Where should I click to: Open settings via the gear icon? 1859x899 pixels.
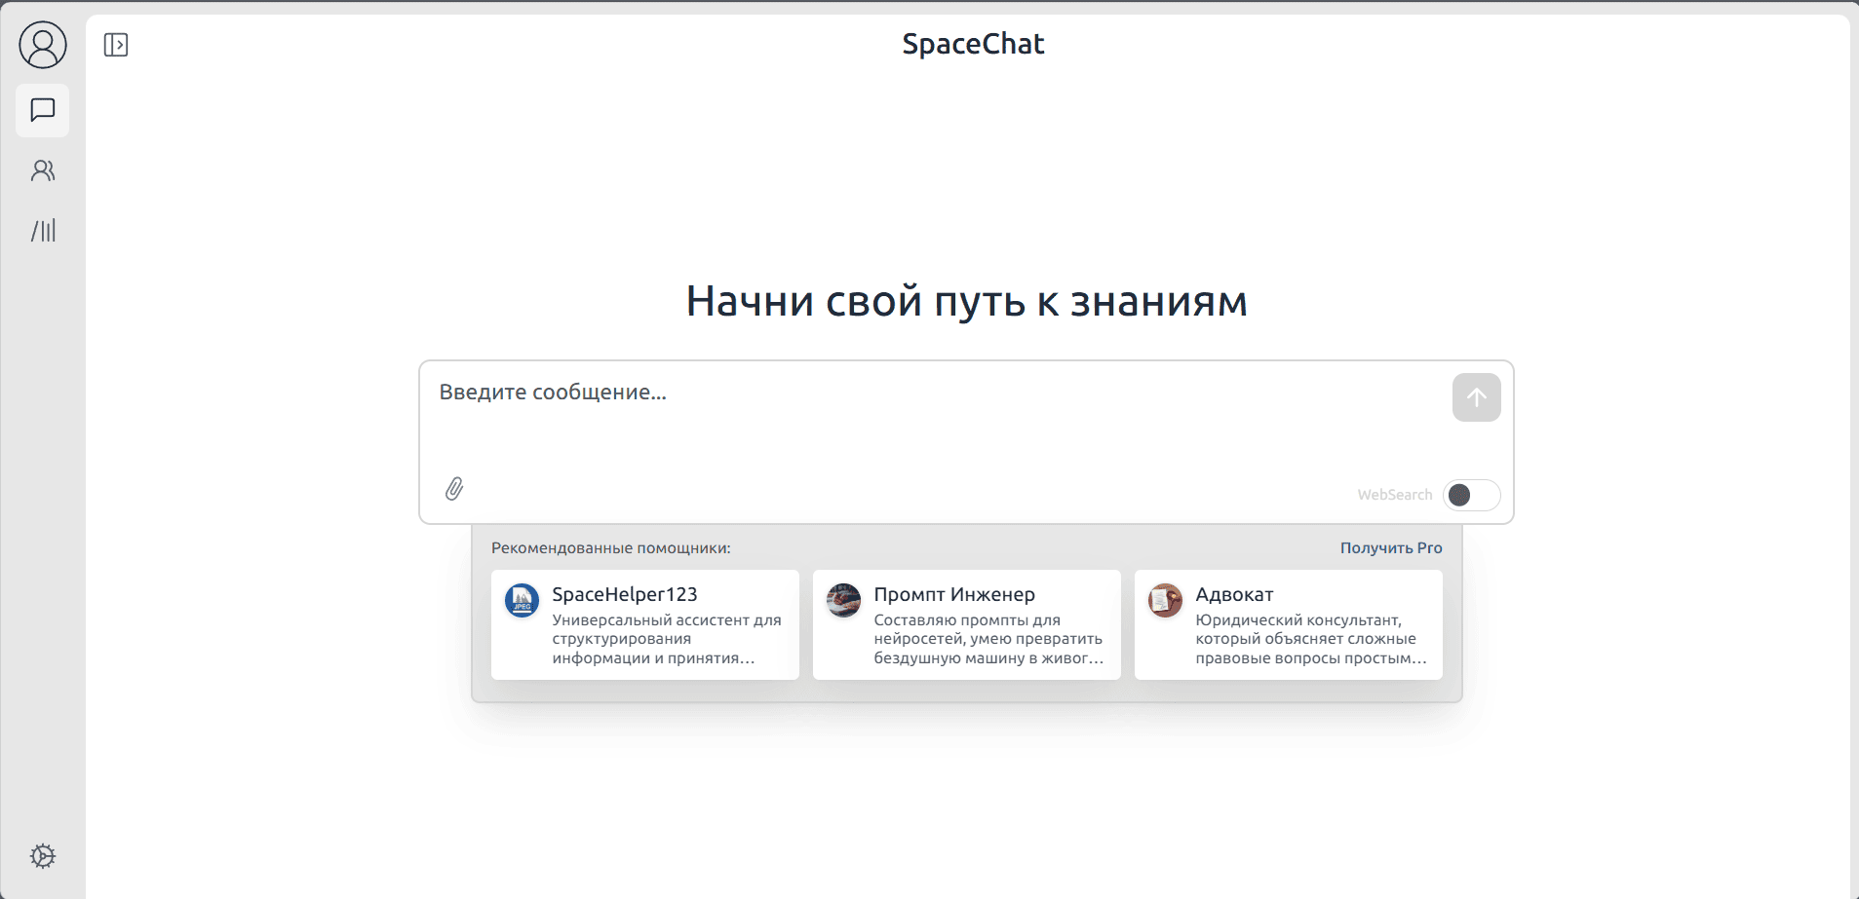tap(42, 855)
